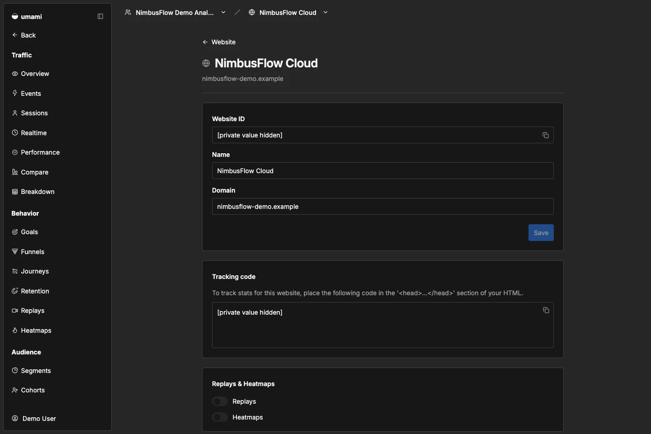This screenshot has height=434, width=651.
Task: Go back via the Website link
Action: click(x=219, y=42)
